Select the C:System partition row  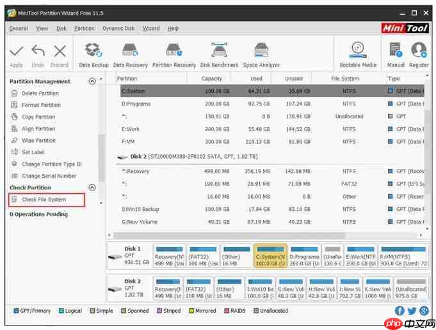(272, 91)
